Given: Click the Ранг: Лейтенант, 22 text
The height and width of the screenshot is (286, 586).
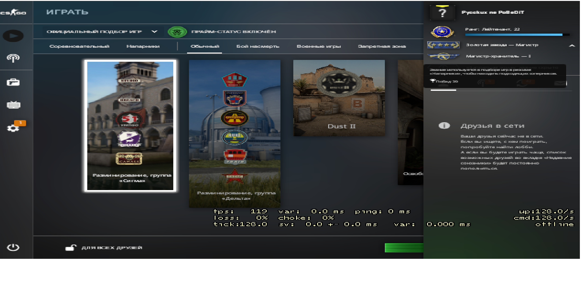Looking at the screenshot, I should point(492,29).
